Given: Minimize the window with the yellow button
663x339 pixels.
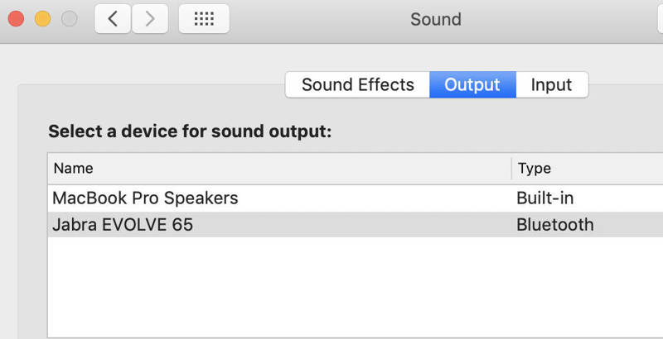Looking at the screenshot, I should (x=43, y=19).
